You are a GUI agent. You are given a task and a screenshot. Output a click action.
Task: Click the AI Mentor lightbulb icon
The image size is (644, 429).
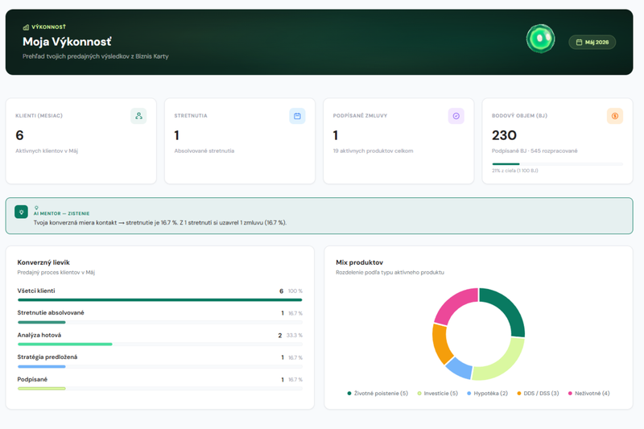tap(22, 212)
